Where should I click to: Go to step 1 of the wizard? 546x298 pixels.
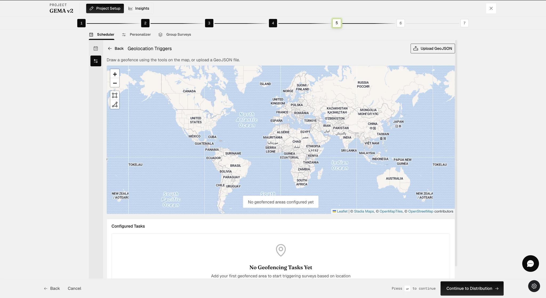pyautogui.click(x=81, y=23)
